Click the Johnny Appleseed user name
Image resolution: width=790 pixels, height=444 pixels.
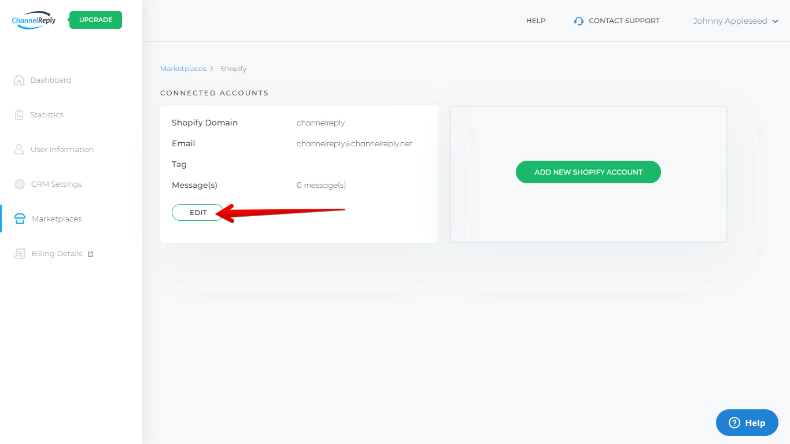tap(730, 21)
